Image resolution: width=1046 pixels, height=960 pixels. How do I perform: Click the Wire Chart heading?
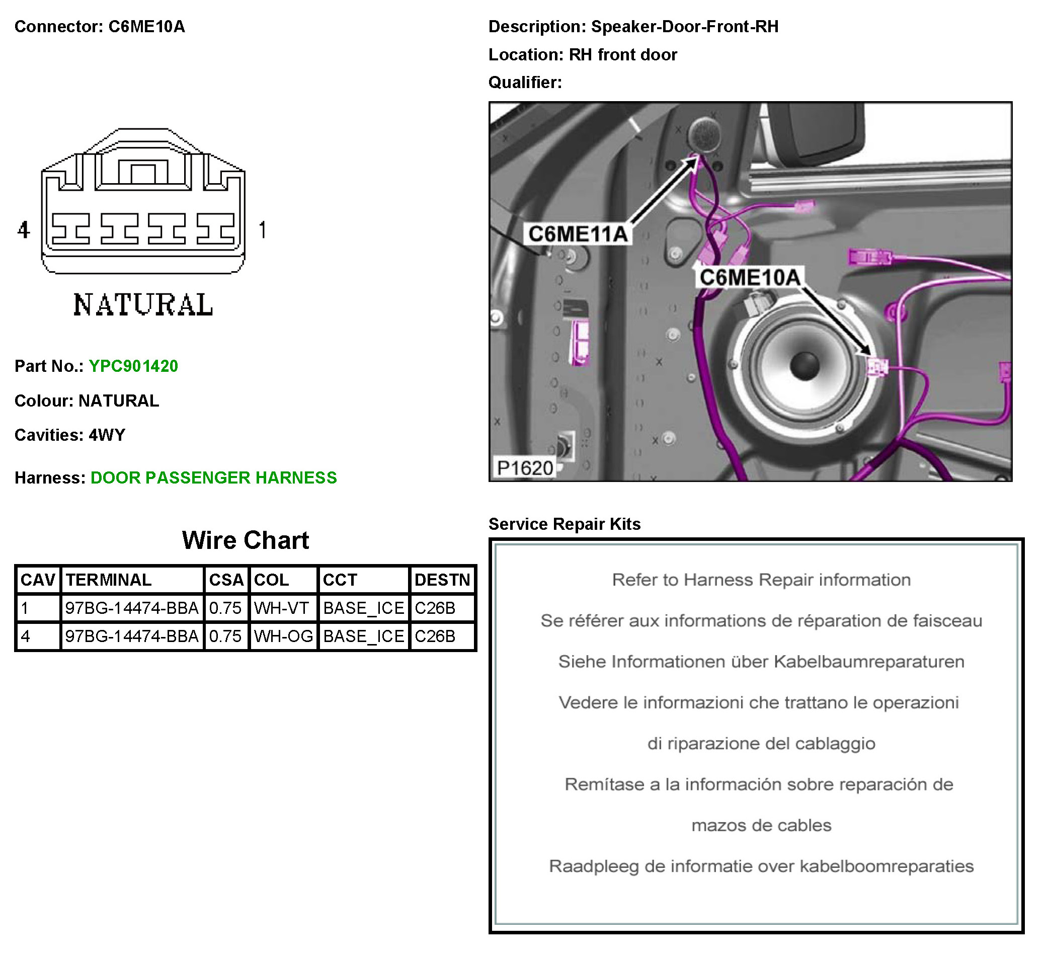(x=245, y=540)
